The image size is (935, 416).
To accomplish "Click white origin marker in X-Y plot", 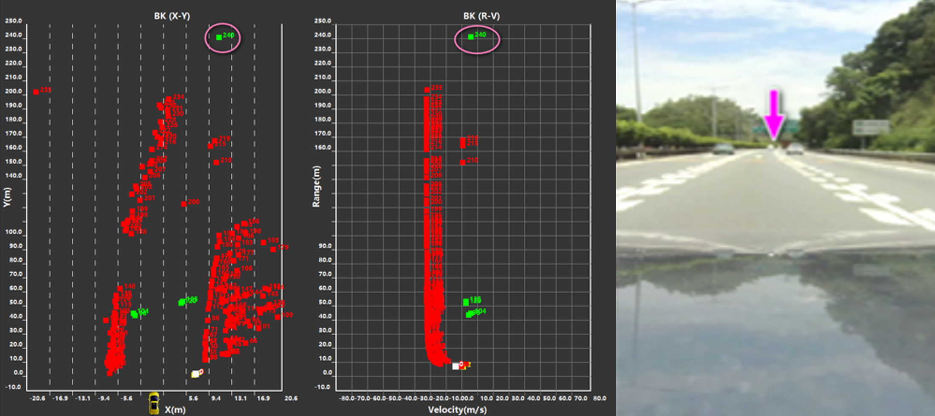I will 195,374.
